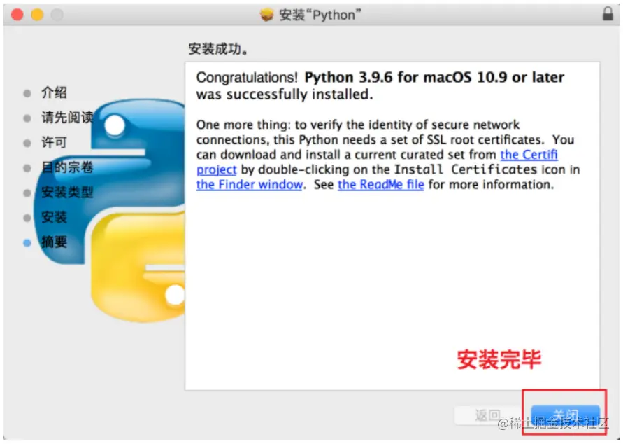Close the window with the red button
The image size is (623, 444).
pos(17,15)
